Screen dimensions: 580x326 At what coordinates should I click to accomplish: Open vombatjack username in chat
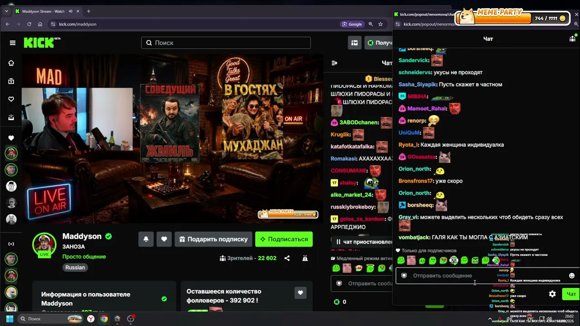414,237
